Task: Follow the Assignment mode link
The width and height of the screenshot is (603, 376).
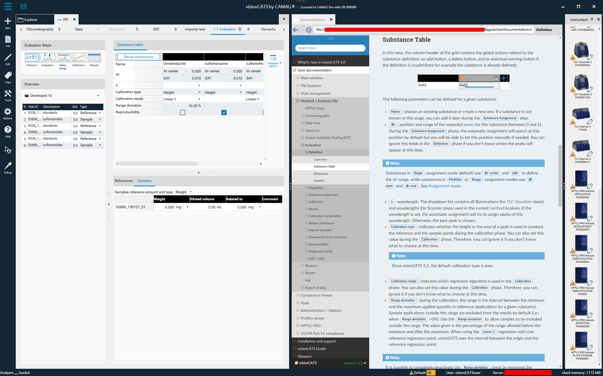Action: 444,186
